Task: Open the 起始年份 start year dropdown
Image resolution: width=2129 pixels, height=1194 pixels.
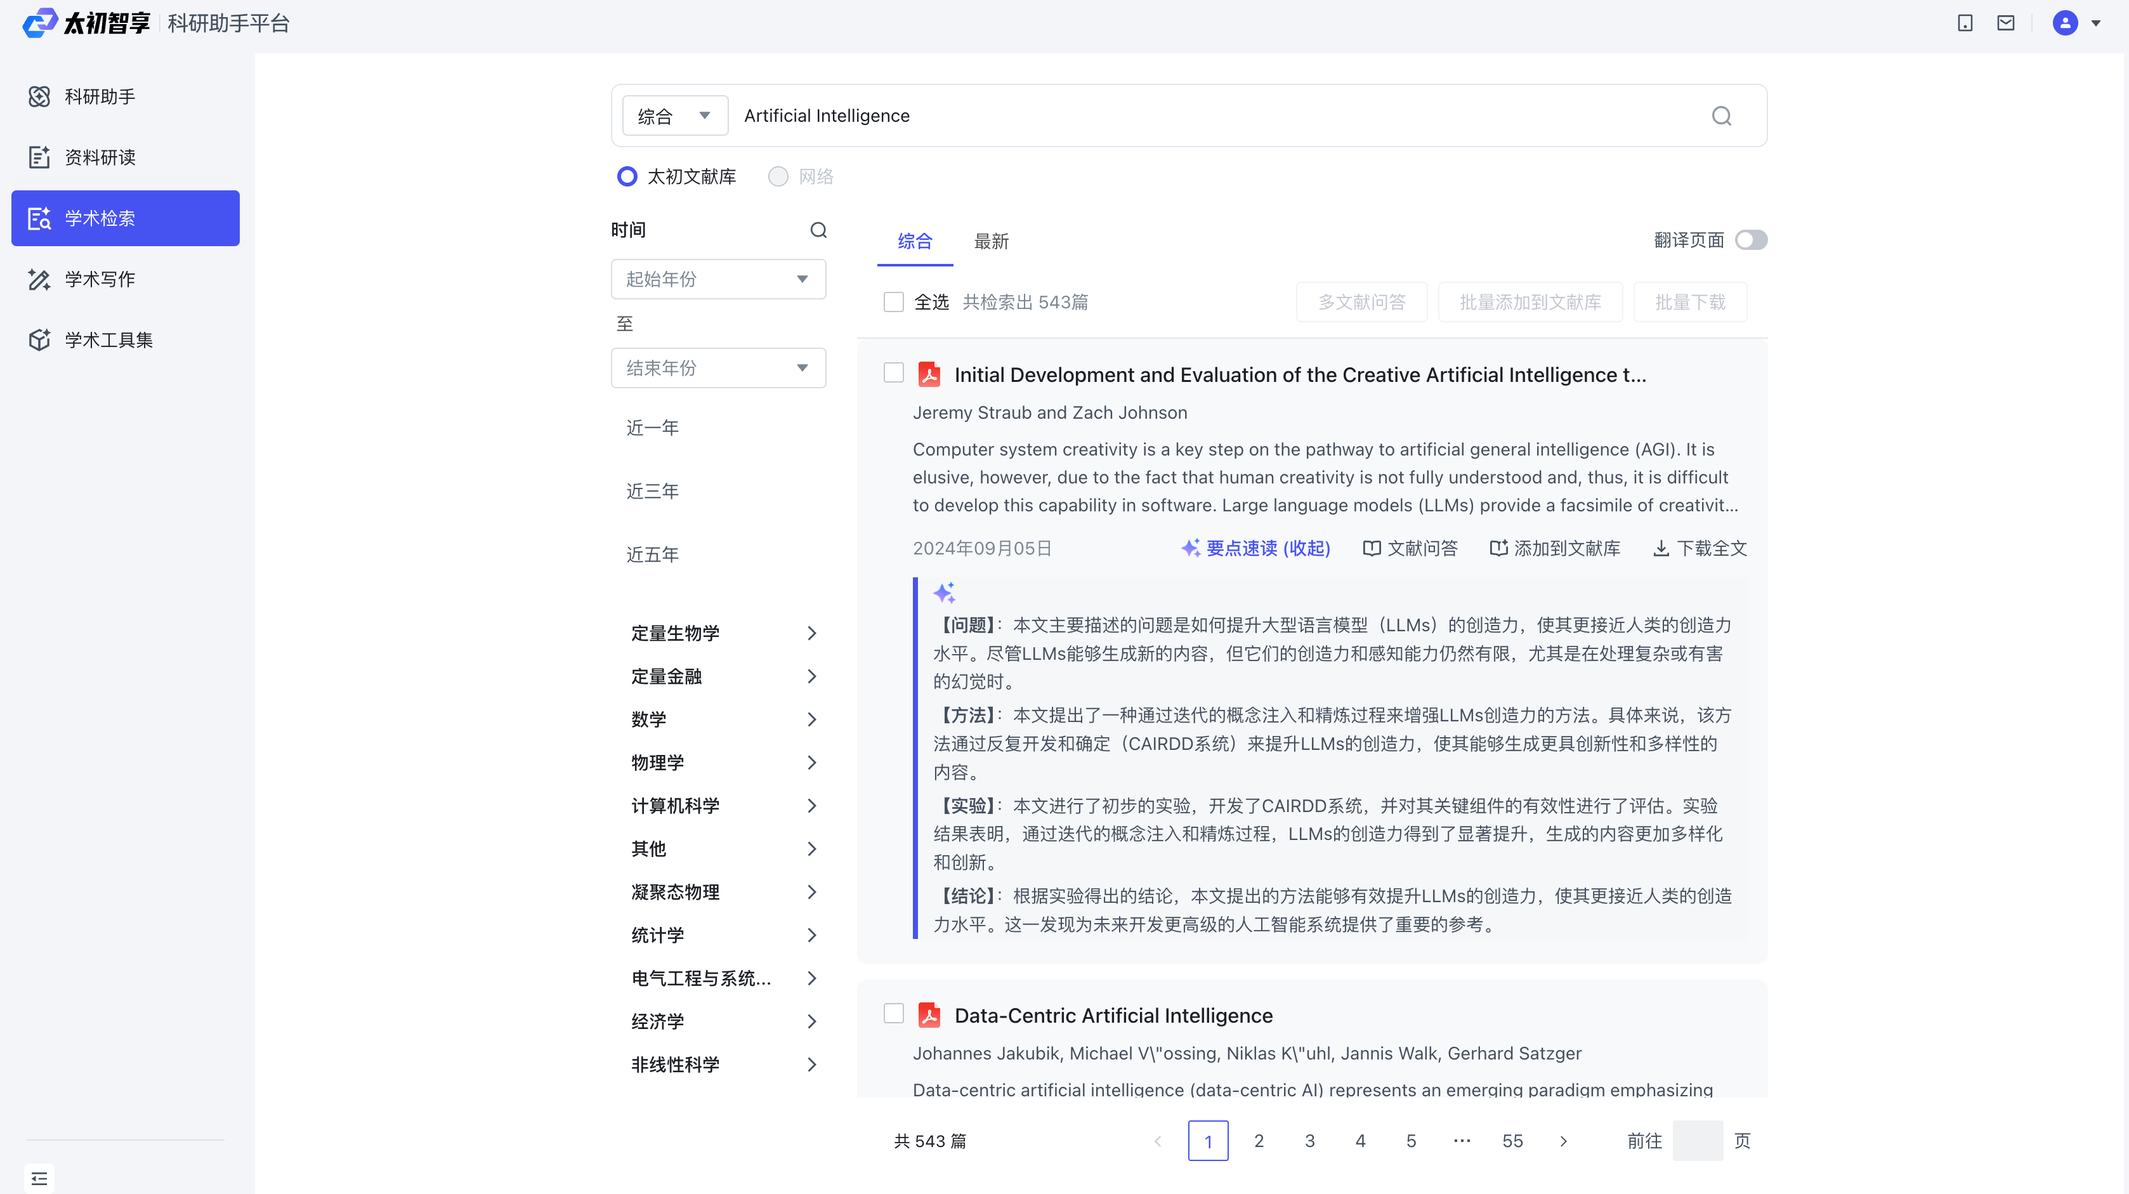Action: pos(717,279)
